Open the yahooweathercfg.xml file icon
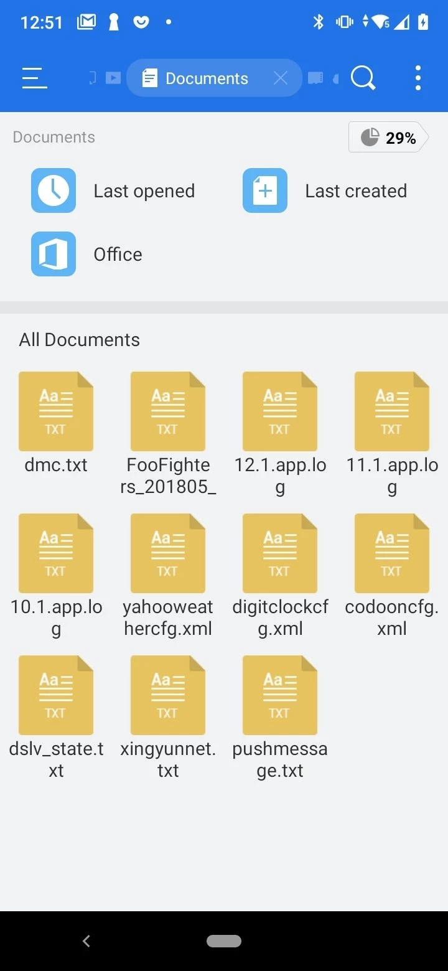Screen dimensions: 448x971 (168, 553)
